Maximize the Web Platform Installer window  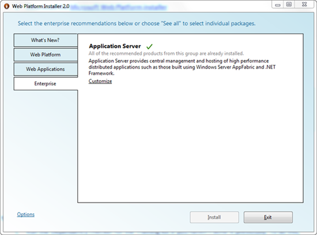(x=289, y=5)
